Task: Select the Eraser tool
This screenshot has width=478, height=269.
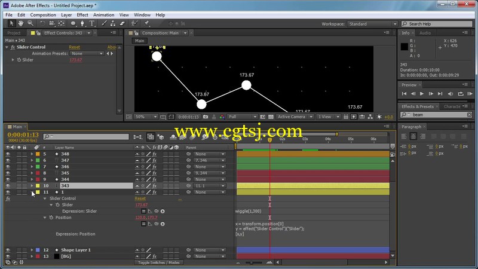Action: pos(122,23)
